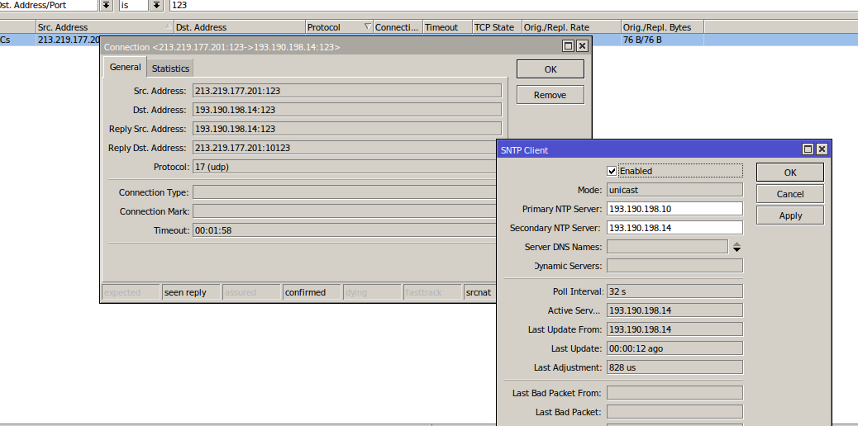Image resolution: width=858 pixels, height=426 pixels.
Task: Expand the Server DNS Names arrows
Action: click(736, 247)
